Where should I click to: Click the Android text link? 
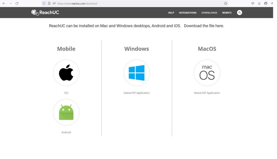click(x=66, y=132)
